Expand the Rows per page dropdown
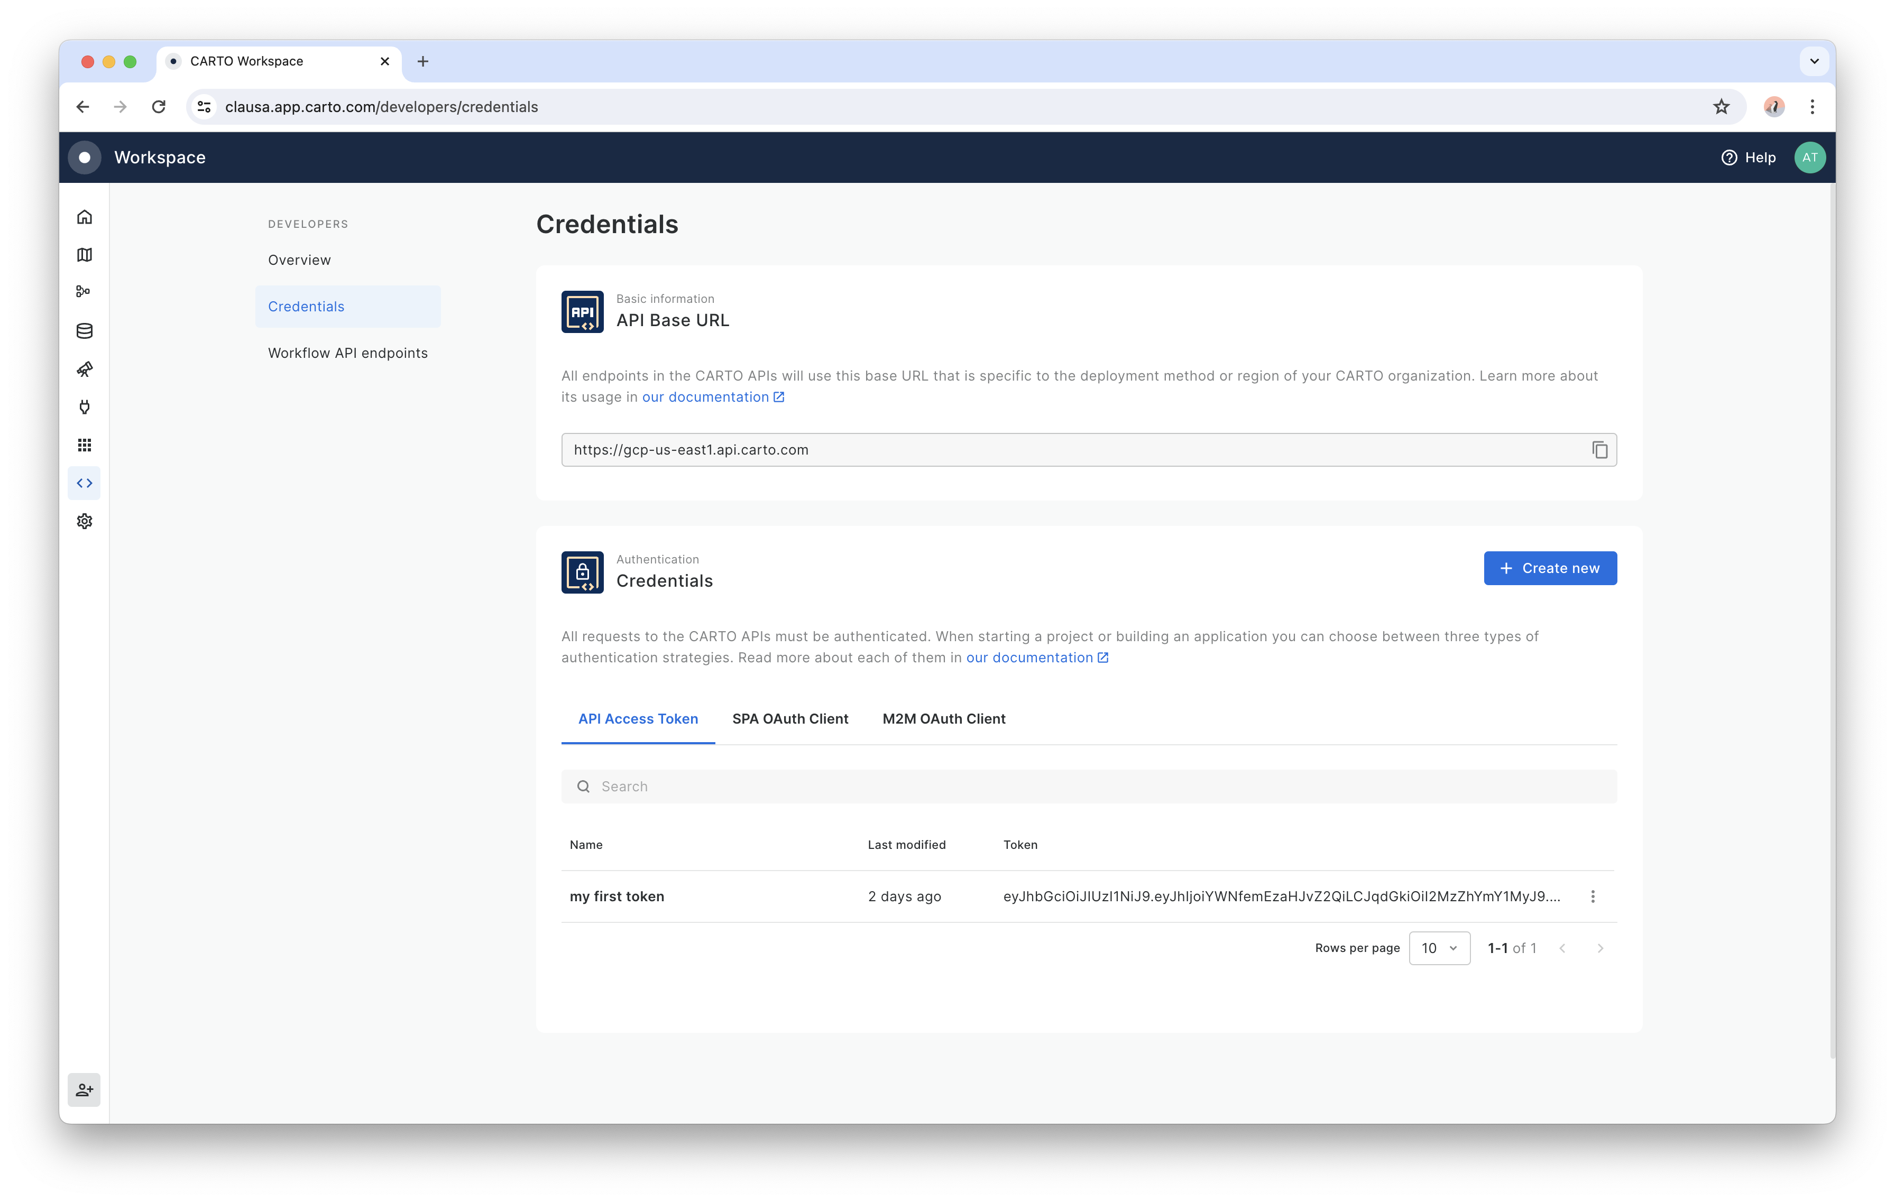Viewport: 1895px width, 1202px height. [1439, 948]
